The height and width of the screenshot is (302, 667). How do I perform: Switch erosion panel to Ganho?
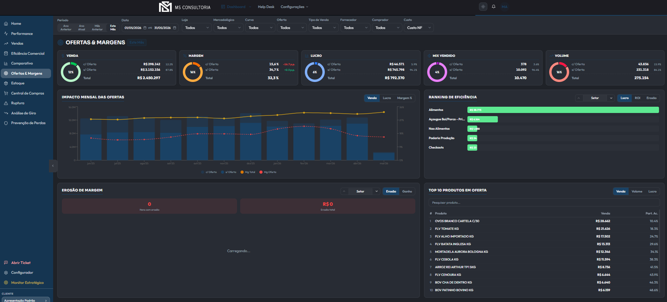coord(407,191)
